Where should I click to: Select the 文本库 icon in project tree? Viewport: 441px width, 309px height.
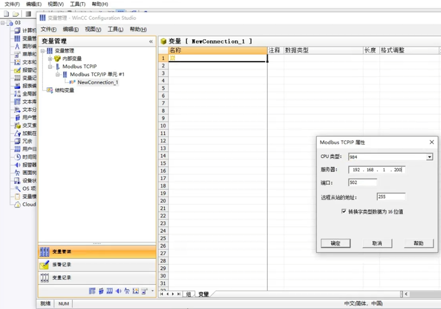point(18,102)
